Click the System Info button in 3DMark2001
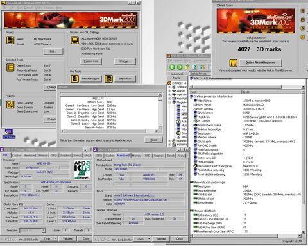 coord(90,61)
